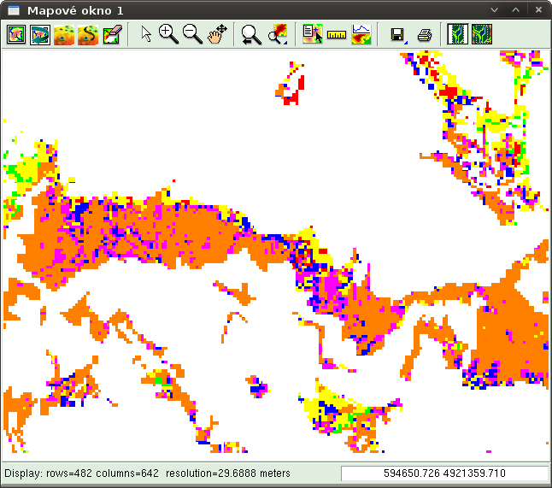Select the Pan hand tool
The height and width of the screenshot is (488, 552).
[217, 34]
